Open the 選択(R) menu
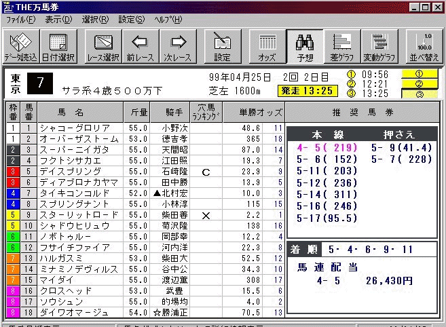The height and width of the screenshot is (327, 446). [94, 20]
